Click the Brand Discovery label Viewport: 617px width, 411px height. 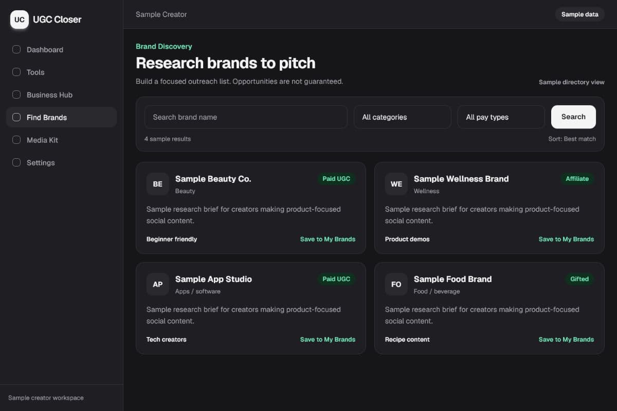coord(164,46)
